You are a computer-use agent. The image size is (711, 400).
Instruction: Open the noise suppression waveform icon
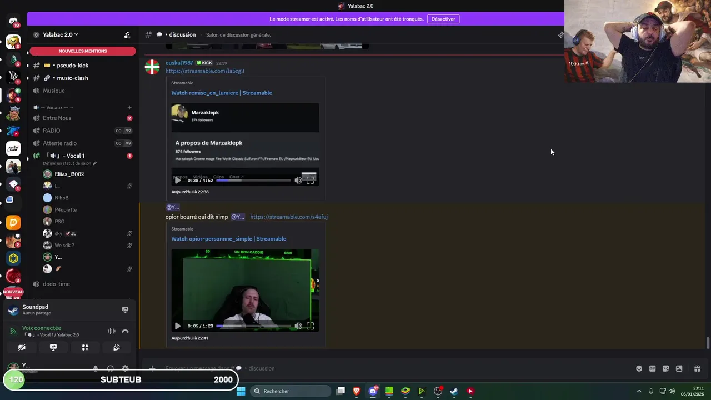click(112, 331)
